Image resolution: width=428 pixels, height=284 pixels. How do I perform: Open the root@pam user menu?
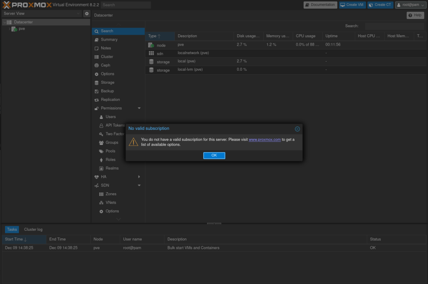[410, 5]
